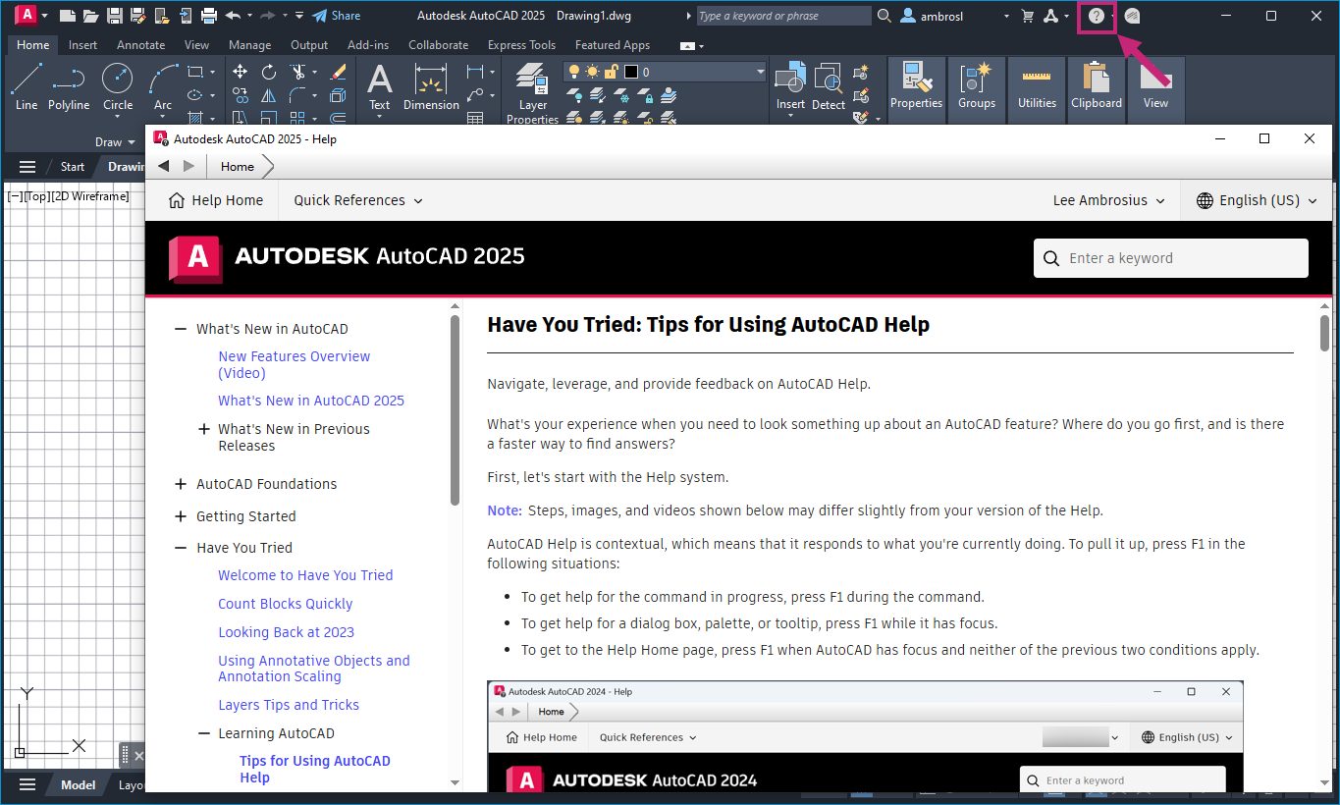Image resolution: width=1340 pixels, height=805 pixels.
Task: Open Layers Tips and Tricks link
Action: pos(289,705)
